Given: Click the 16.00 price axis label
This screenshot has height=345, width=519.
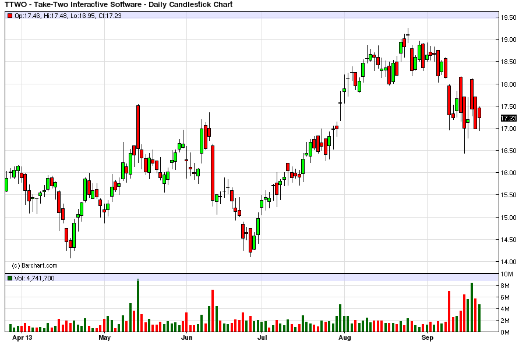Looking at the screenshot, I should tap(508, 173).
